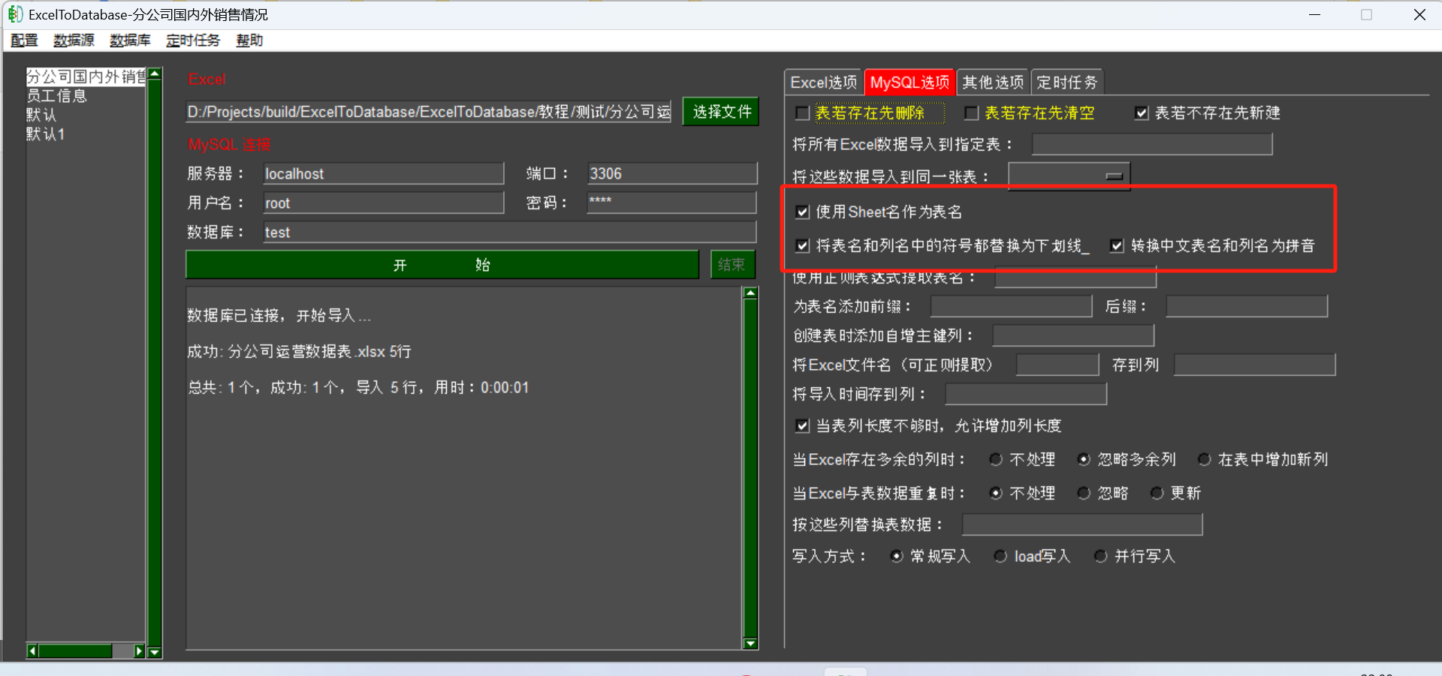The width and height of the screenshot is (1442, 676).
Task: Select load写入 write mode
Action: 1000,557
